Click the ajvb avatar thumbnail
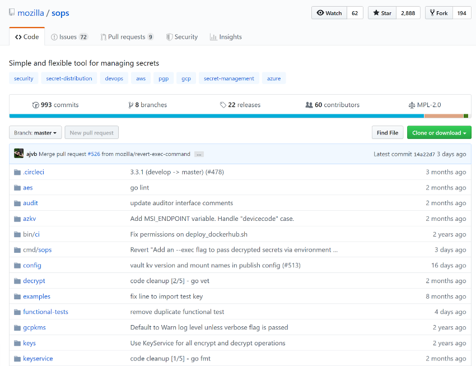 point(19,154)
